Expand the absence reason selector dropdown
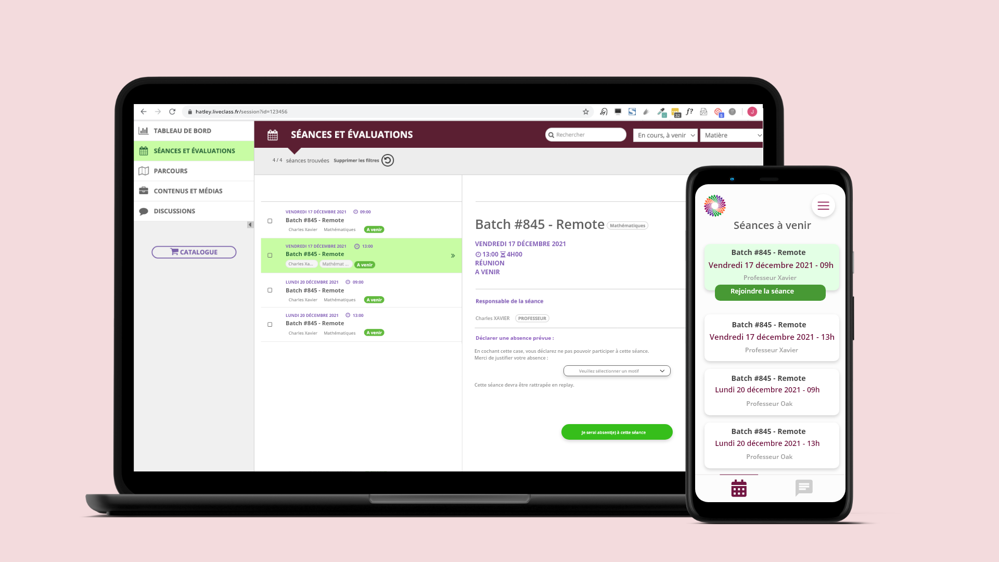The height and width of the screenshot is (562, 999). point(616,371)
